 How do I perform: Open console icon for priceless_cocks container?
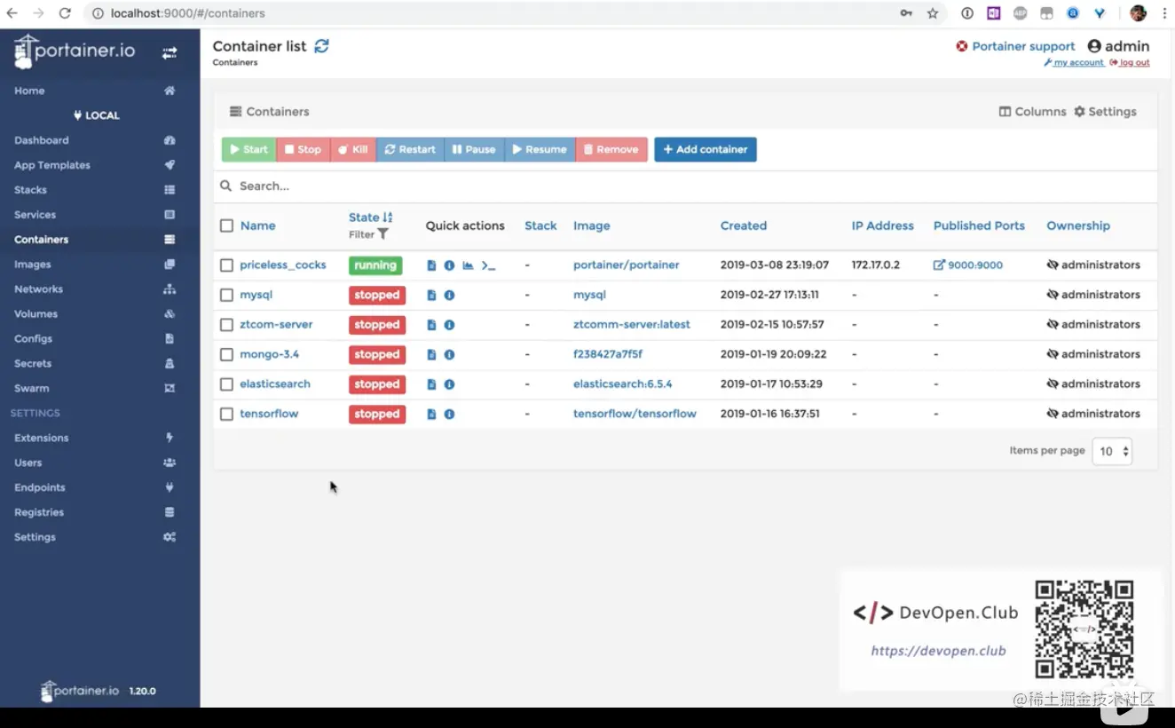coord(488,265)
